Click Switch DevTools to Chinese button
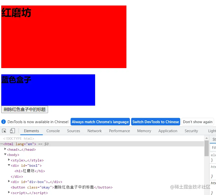Image resolution: width=216 pixels, height=195 pixels. coord(156,122)
